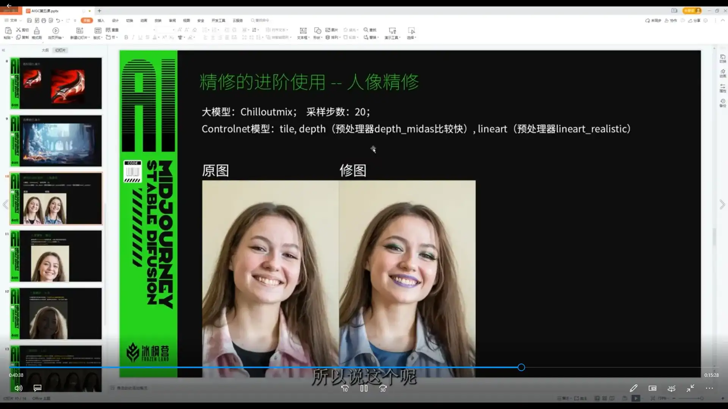
Task: Select the annotation pencil in the video player
Action: click(x=633, y=388)
